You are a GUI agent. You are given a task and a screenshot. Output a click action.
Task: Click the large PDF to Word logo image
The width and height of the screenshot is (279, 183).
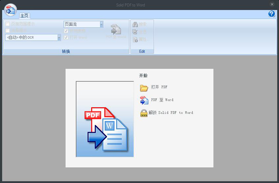105,119
